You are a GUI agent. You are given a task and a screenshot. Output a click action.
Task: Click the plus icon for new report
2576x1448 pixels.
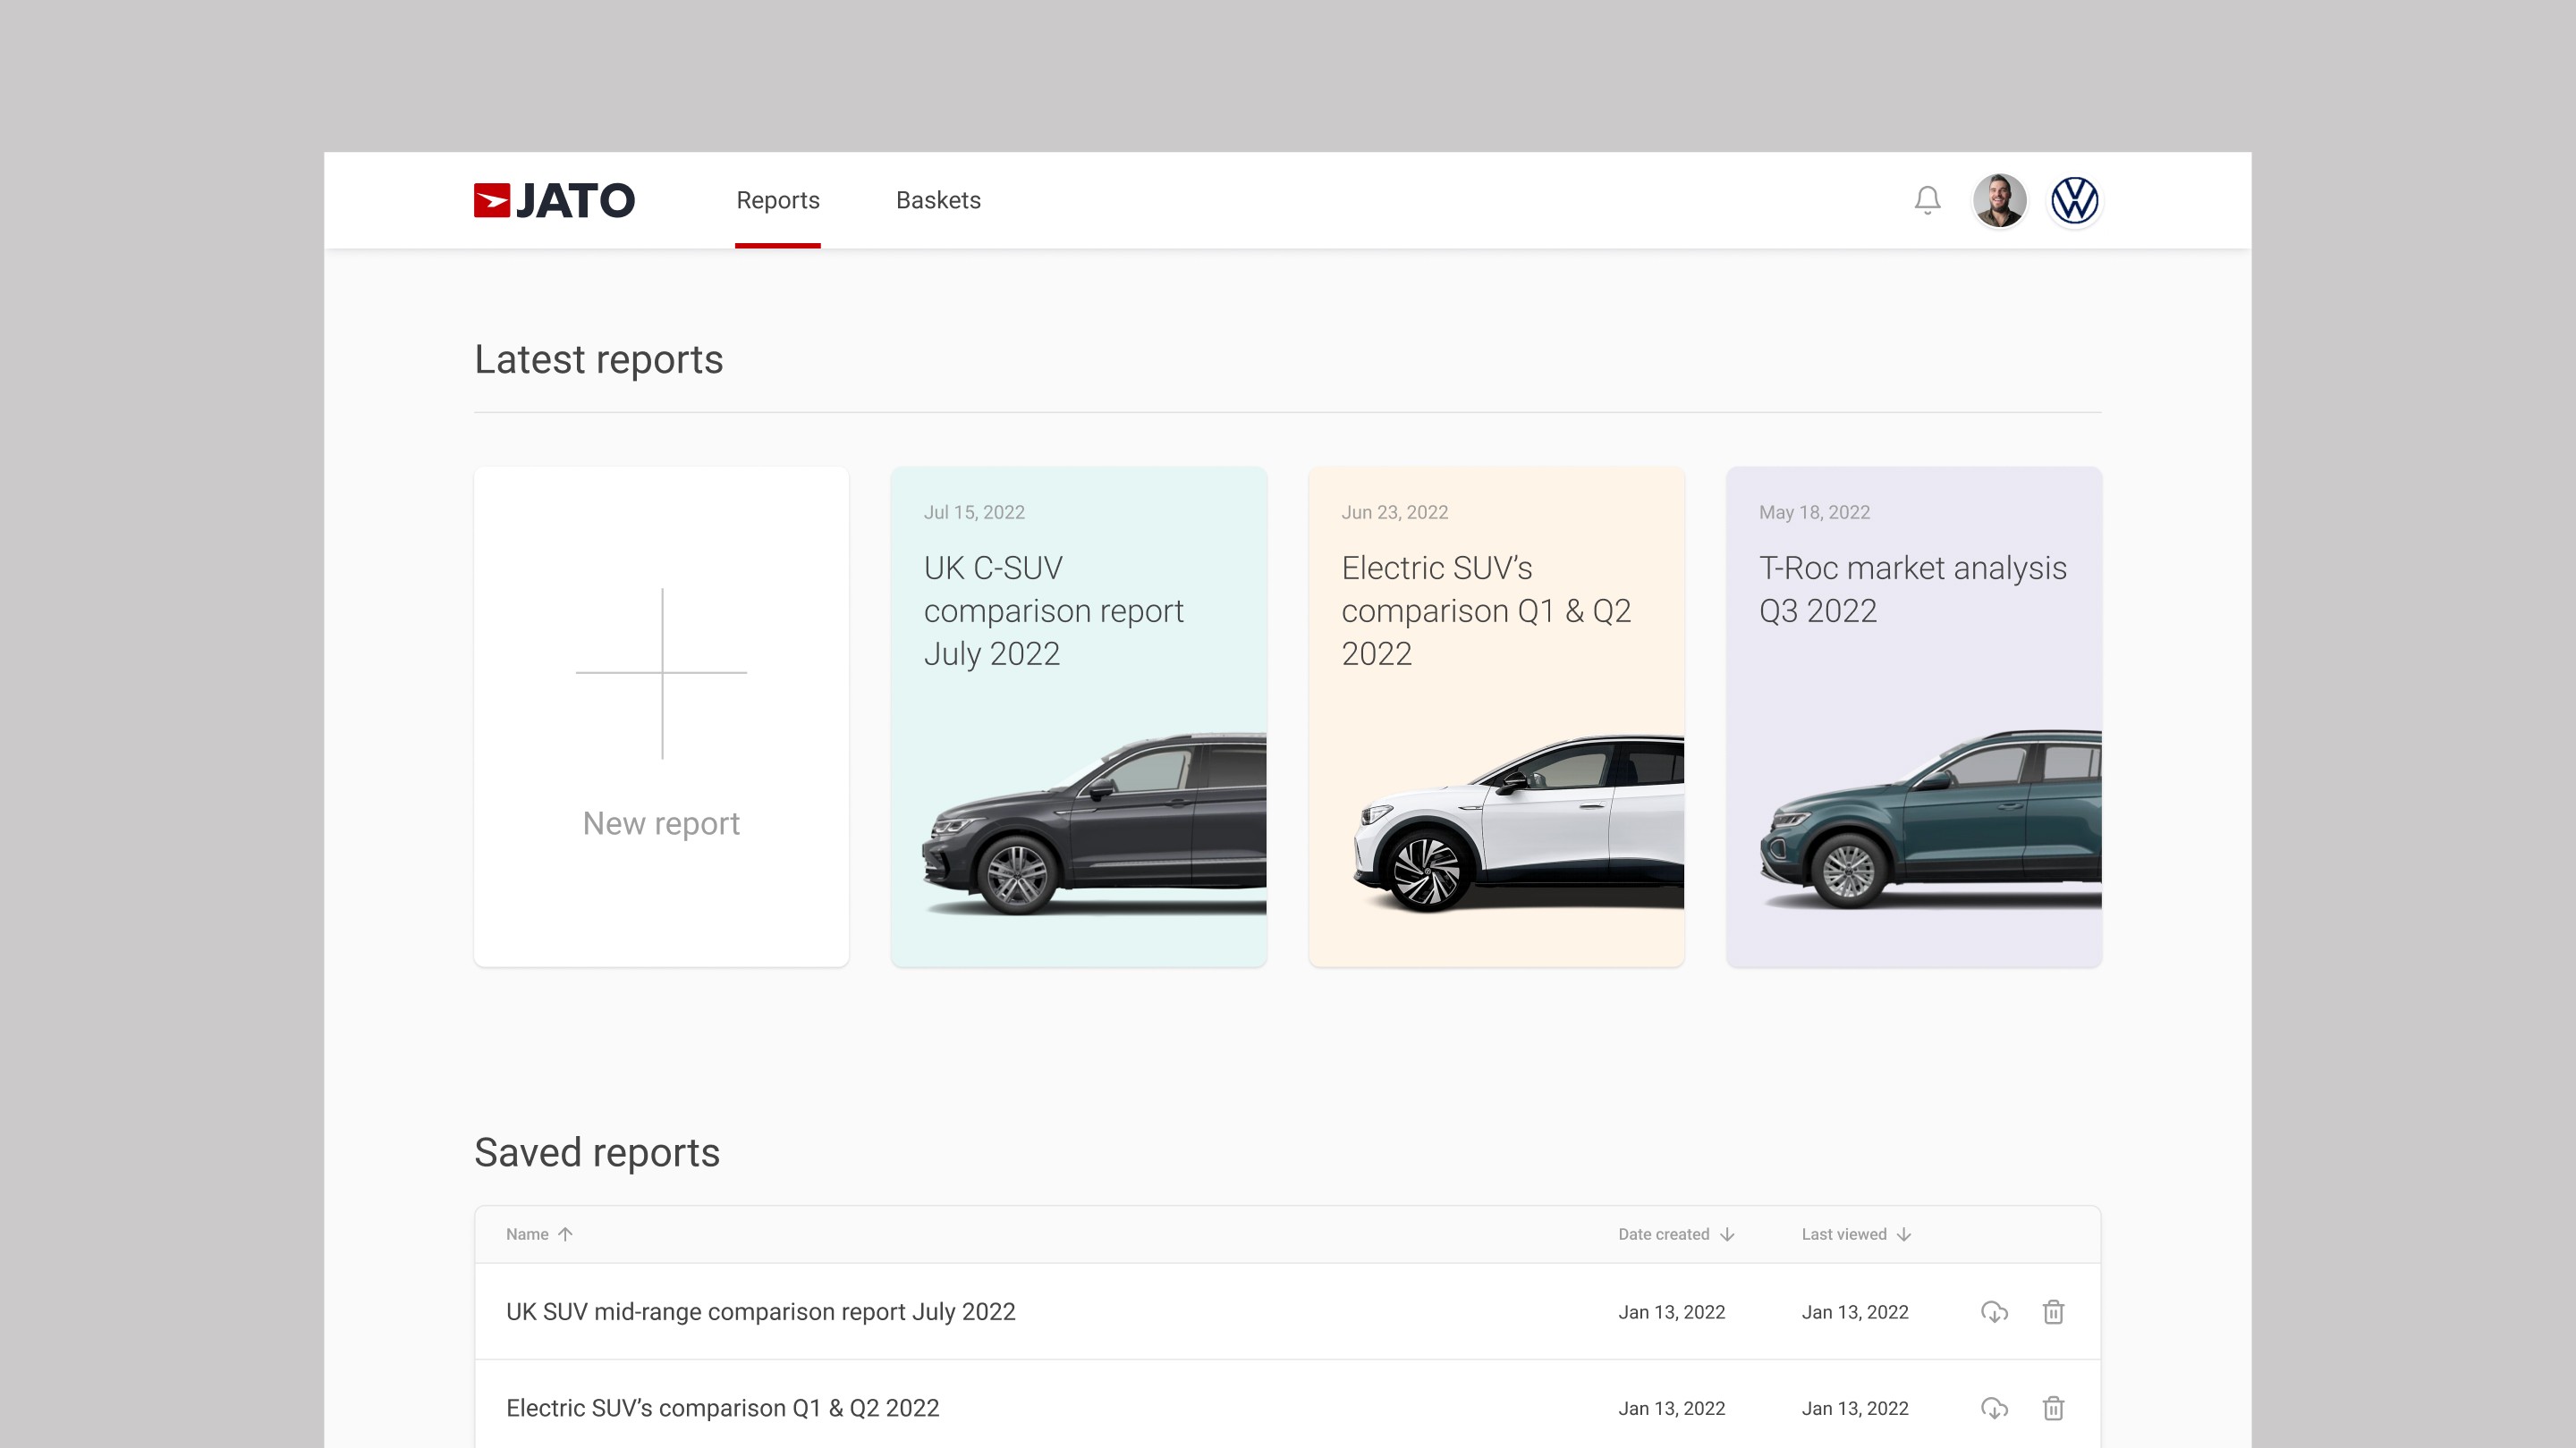[x=661, y=672]
